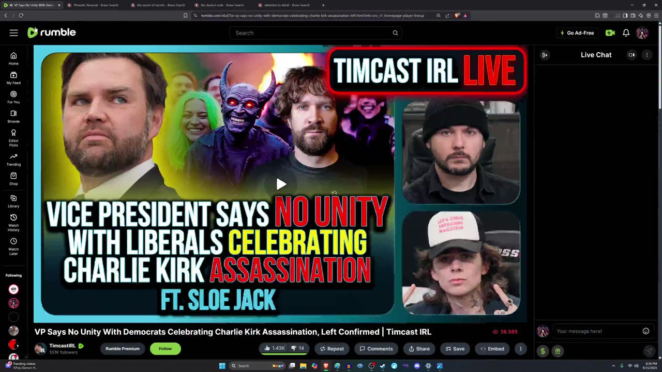This screenshot has width=662, height=372.
Task: Open Windows Start menu
Action: pos(222,366)
